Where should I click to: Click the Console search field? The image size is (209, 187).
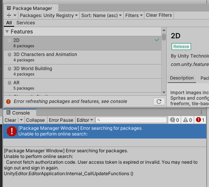point(131,120)
